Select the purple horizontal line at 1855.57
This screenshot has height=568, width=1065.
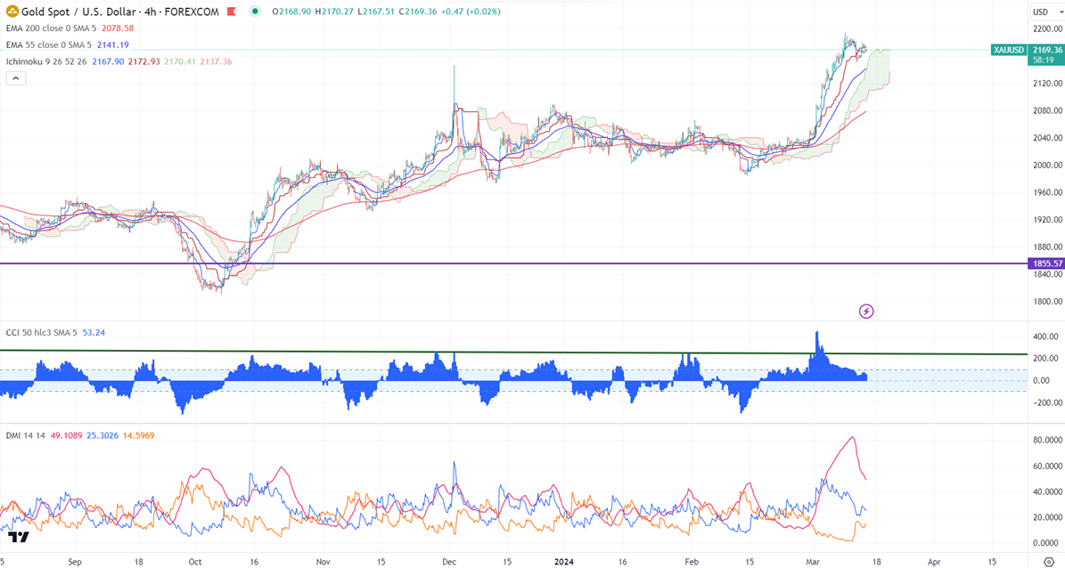pyautogui.click(x=513, y=264)
